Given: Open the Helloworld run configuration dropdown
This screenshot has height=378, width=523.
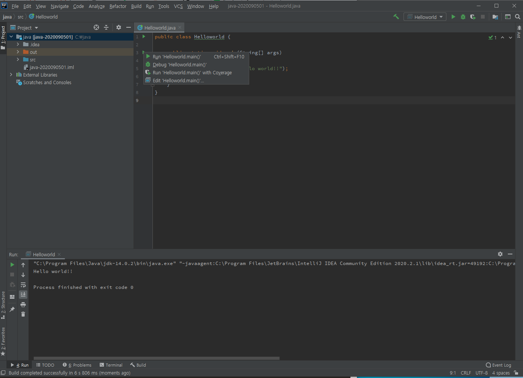Looking at the screenshot, I should [425, 17].
